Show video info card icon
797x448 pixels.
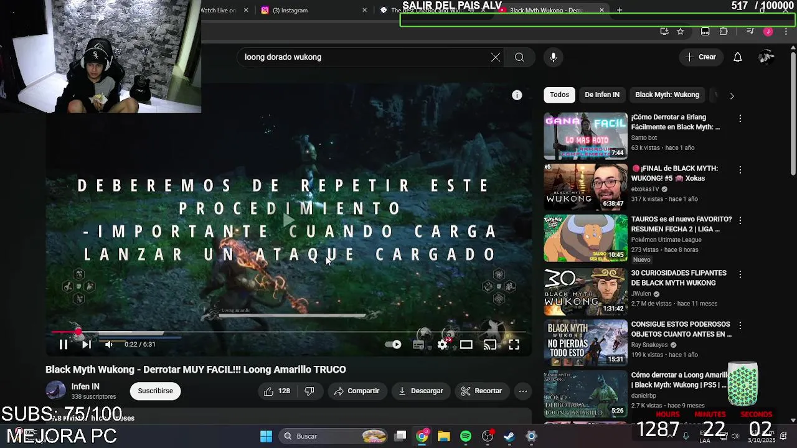[x=517, y=95]
